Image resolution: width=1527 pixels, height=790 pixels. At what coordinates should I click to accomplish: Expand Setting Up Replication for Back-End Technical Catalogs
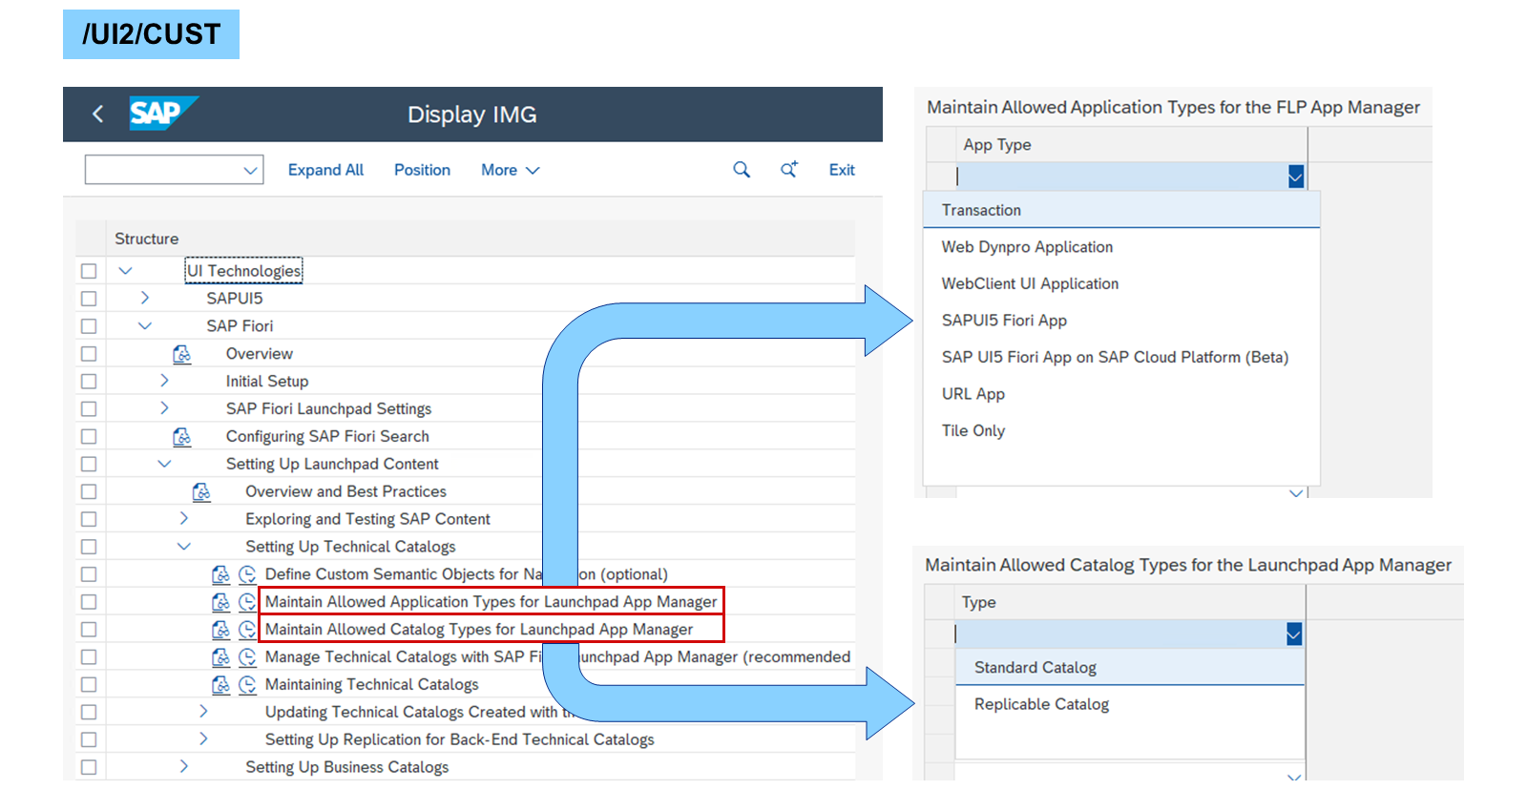203,738
